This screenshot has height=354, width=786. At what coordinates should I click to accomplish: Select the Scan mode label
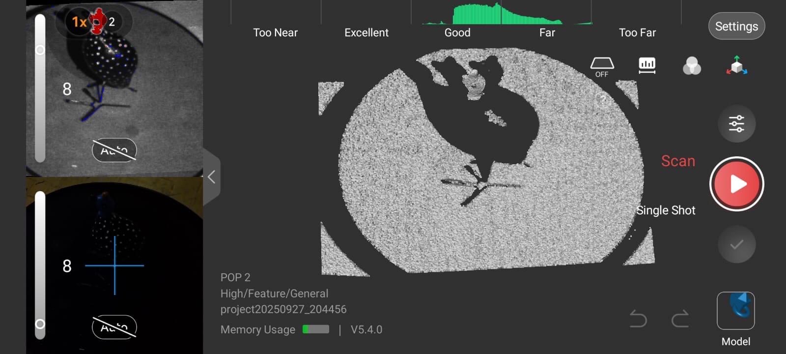pyautogui.click(x=678, y=161)
